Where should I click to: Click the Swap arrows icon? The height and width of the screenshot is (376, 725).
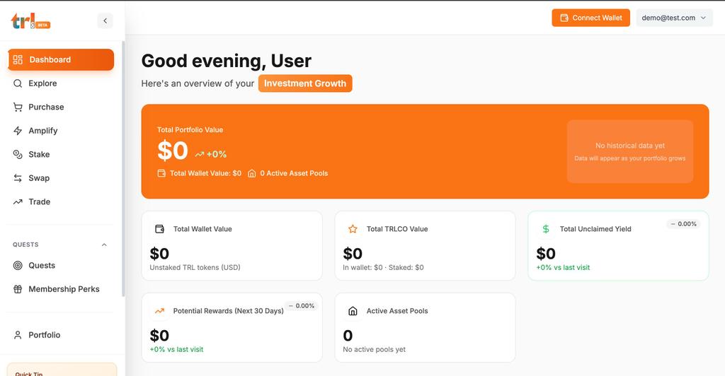pyautogui.click(x=18, y=178)
